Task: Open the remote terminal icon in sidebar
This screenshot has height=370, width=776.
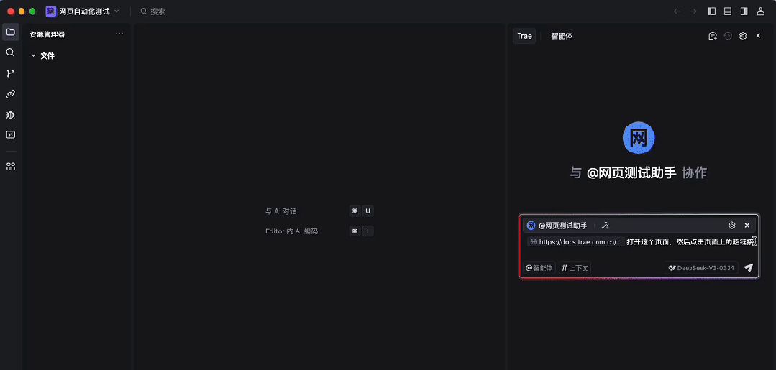Action: tap(11, 135)
